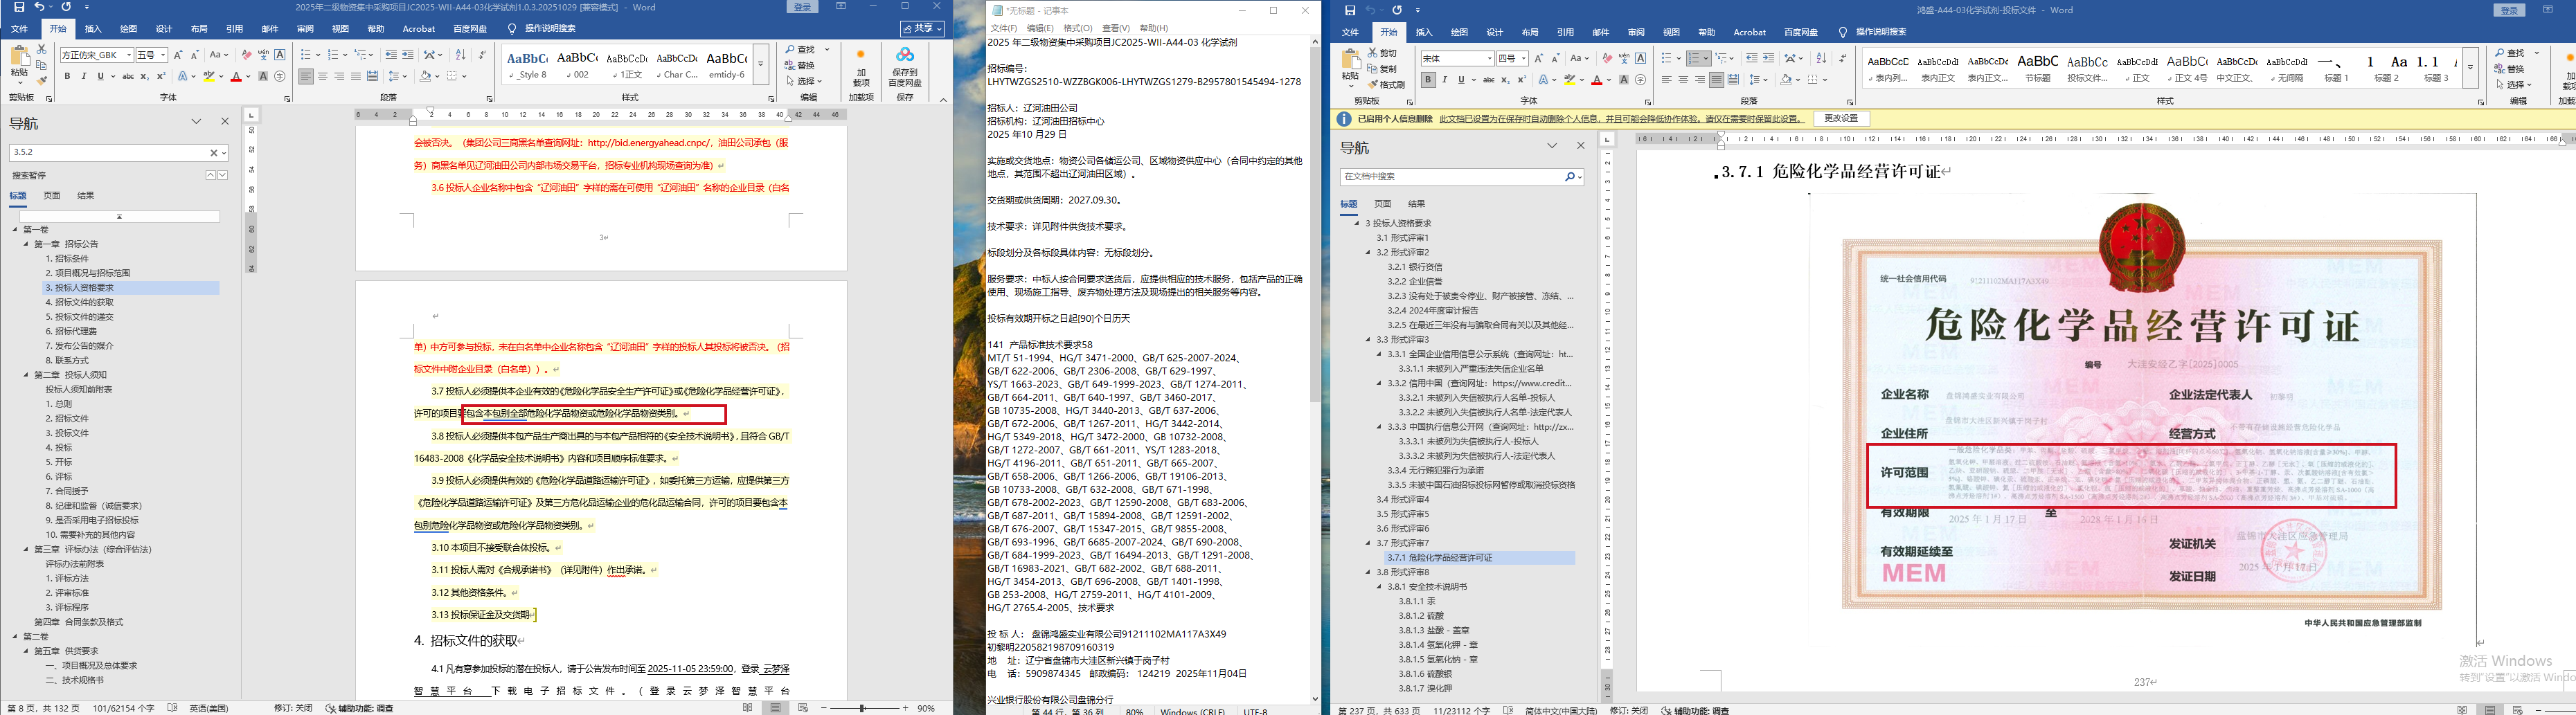
Task: Toggle Bold in left Word ribbon
Action: [x=66, y=76]
